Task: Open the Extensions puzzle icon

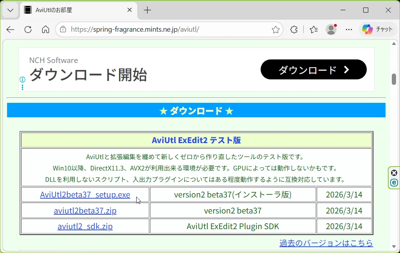Action: pos(294,30)
